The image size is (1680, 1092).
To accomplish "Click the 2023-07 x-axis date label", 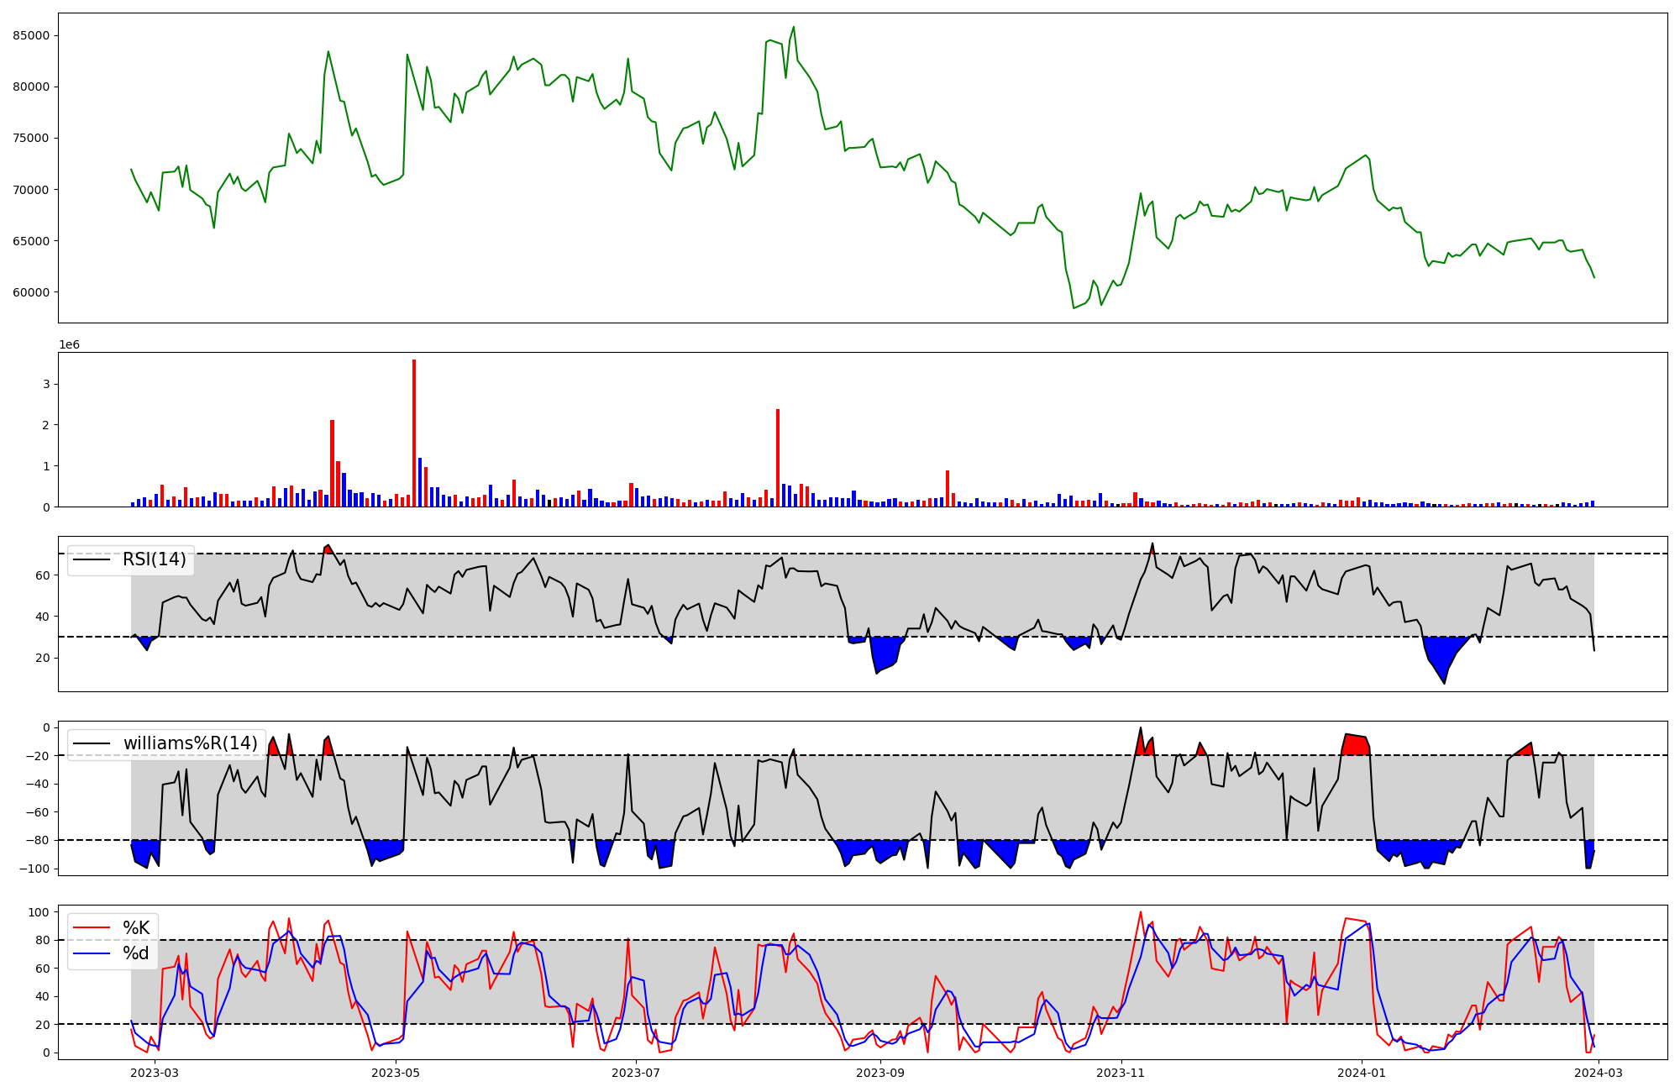I will point(636,1073).
